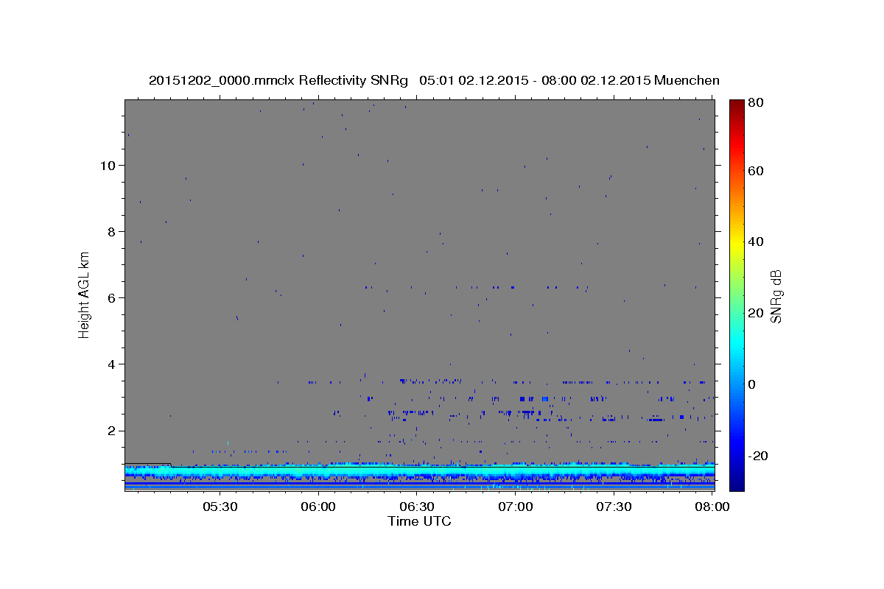This screenshot has width=884, height=589.
Task: Click the height tick label 6
Action: (x=111, y=297)
